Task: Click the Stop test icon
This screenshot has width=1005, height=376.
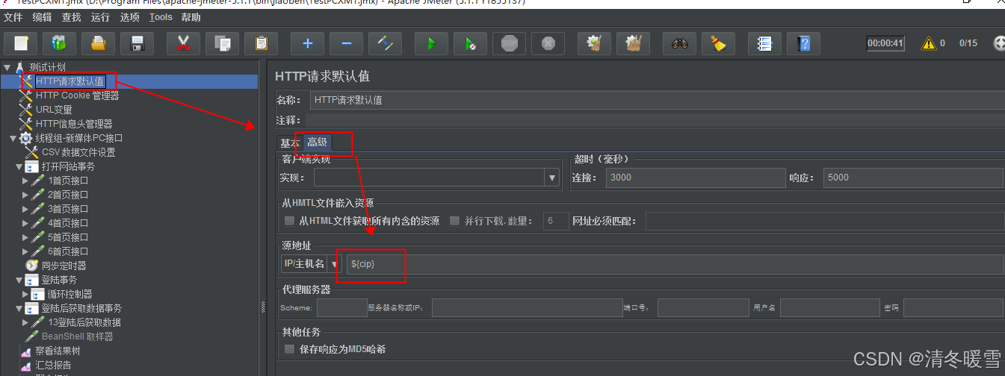Action: click(x=509, y=43)
